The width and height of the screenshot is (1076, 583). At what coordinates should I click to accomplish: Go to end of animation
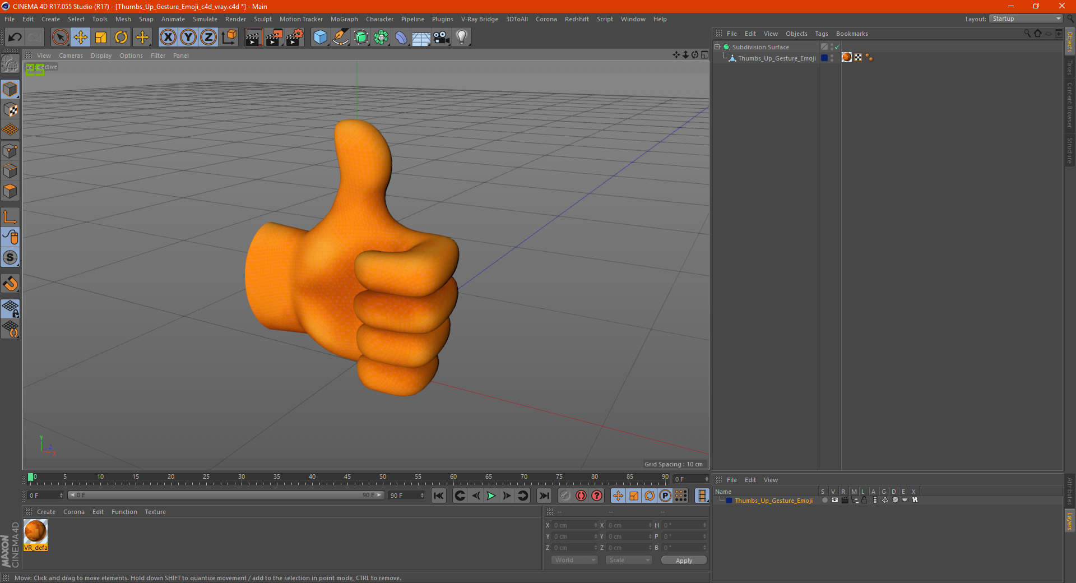click(x=544, y=496)
